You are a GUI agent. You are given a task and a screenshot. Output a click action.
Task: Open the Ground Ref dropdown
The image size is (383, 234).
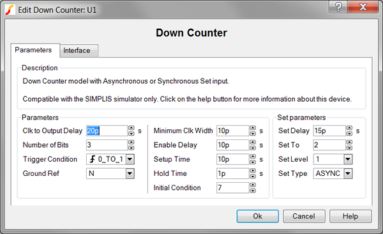click(130, 173)
